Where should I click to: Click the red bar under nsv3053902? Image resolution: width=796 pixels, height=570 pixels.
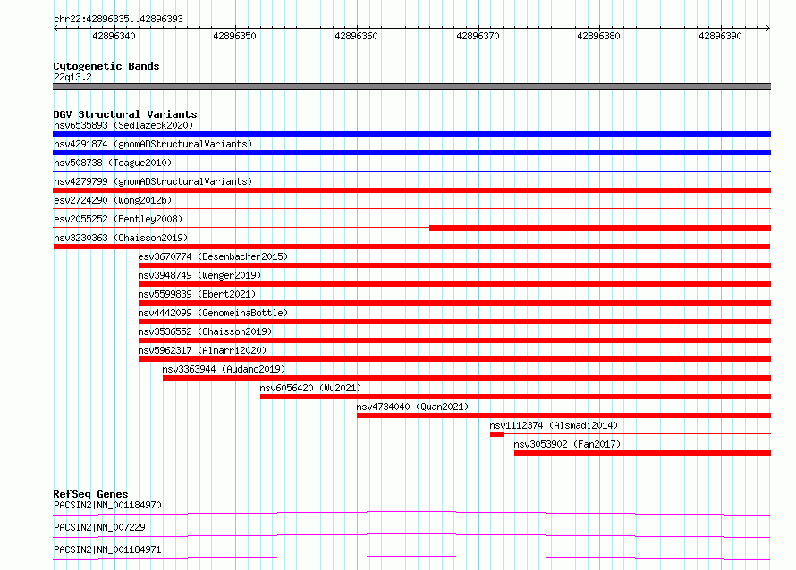coord(643,453)
